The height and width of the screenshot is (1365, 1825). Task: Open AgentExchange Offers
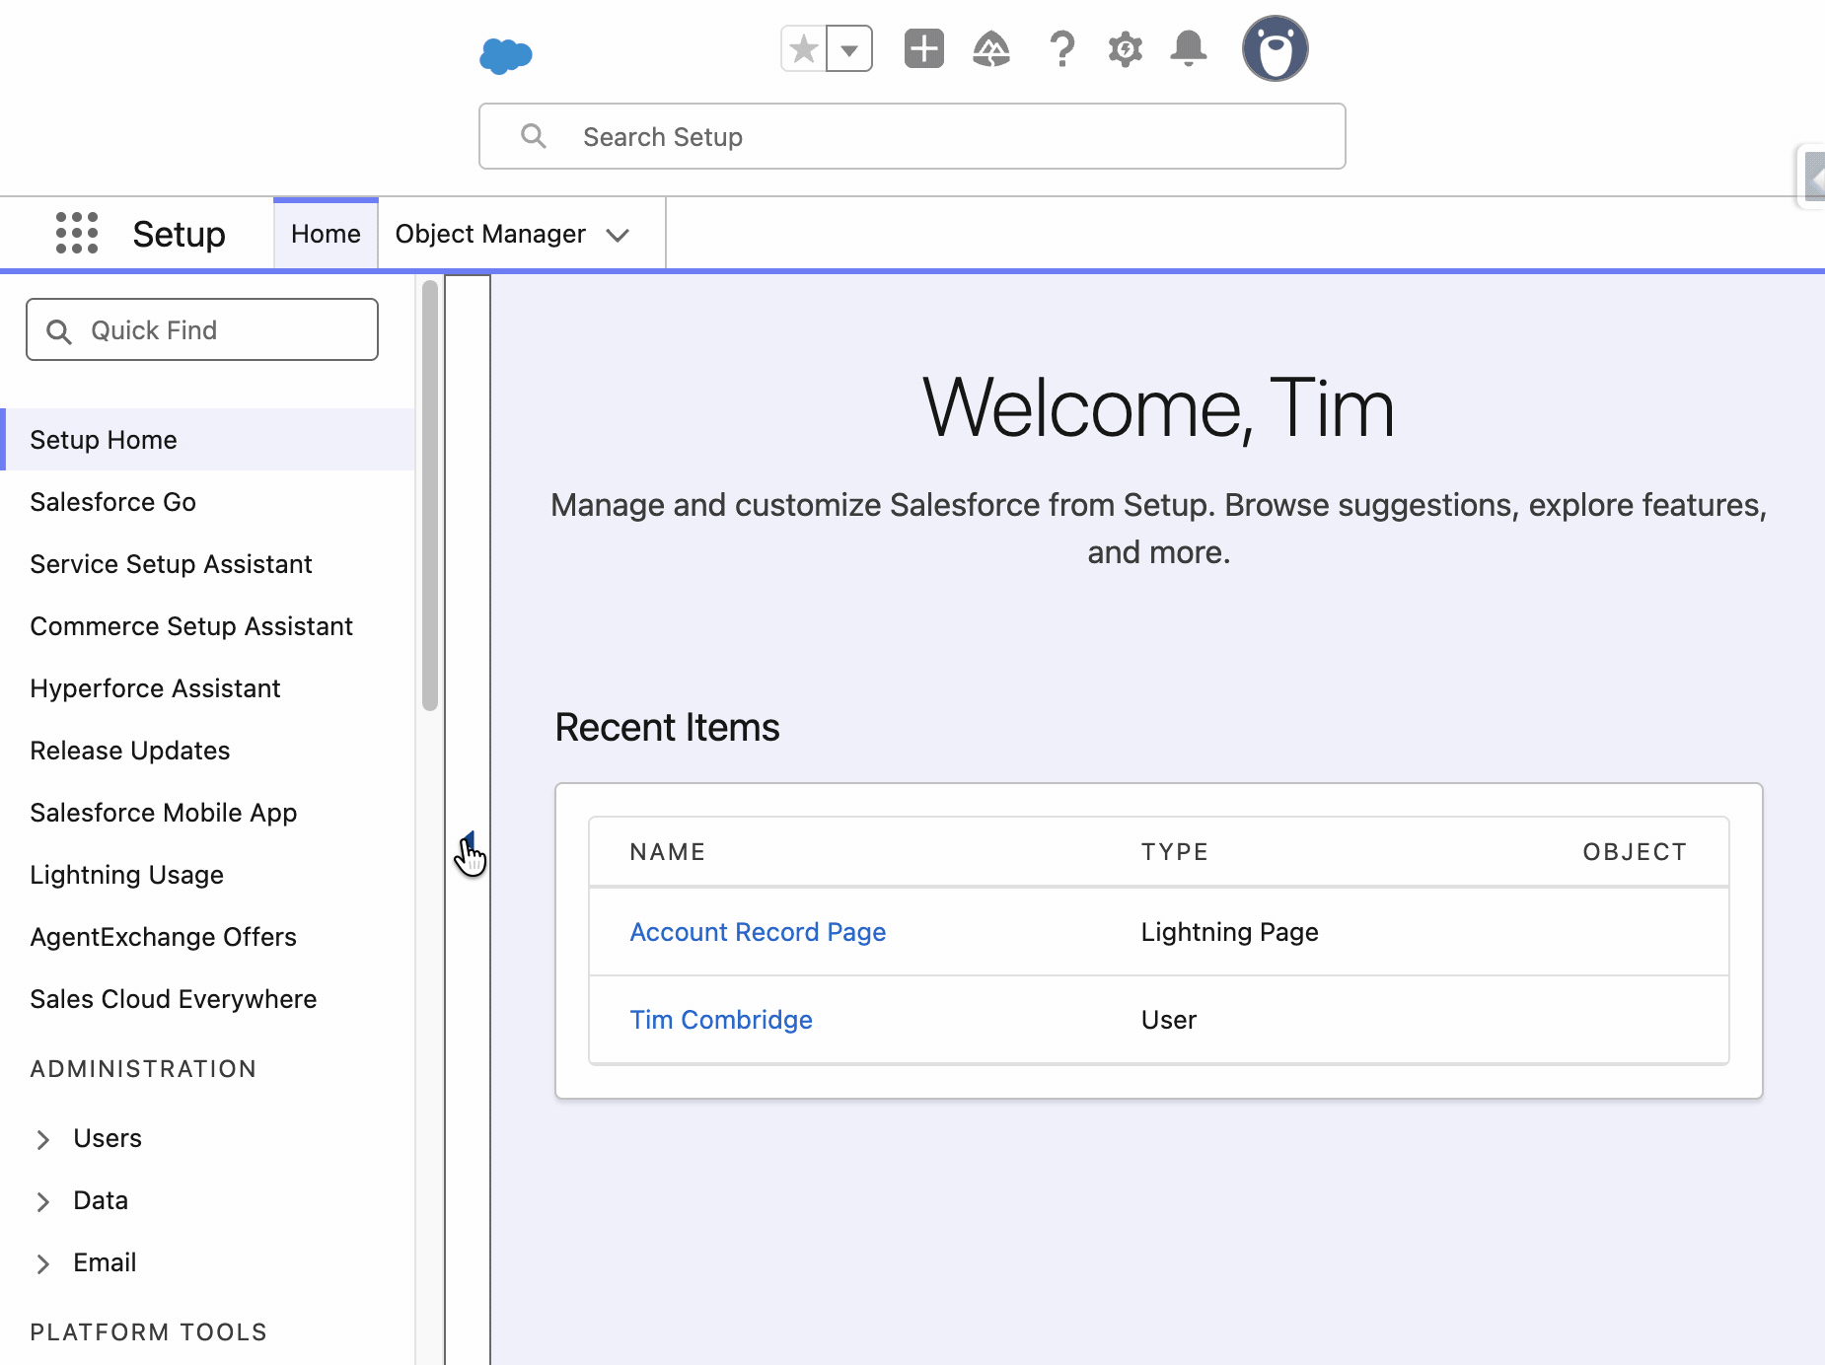pos(164,937)
